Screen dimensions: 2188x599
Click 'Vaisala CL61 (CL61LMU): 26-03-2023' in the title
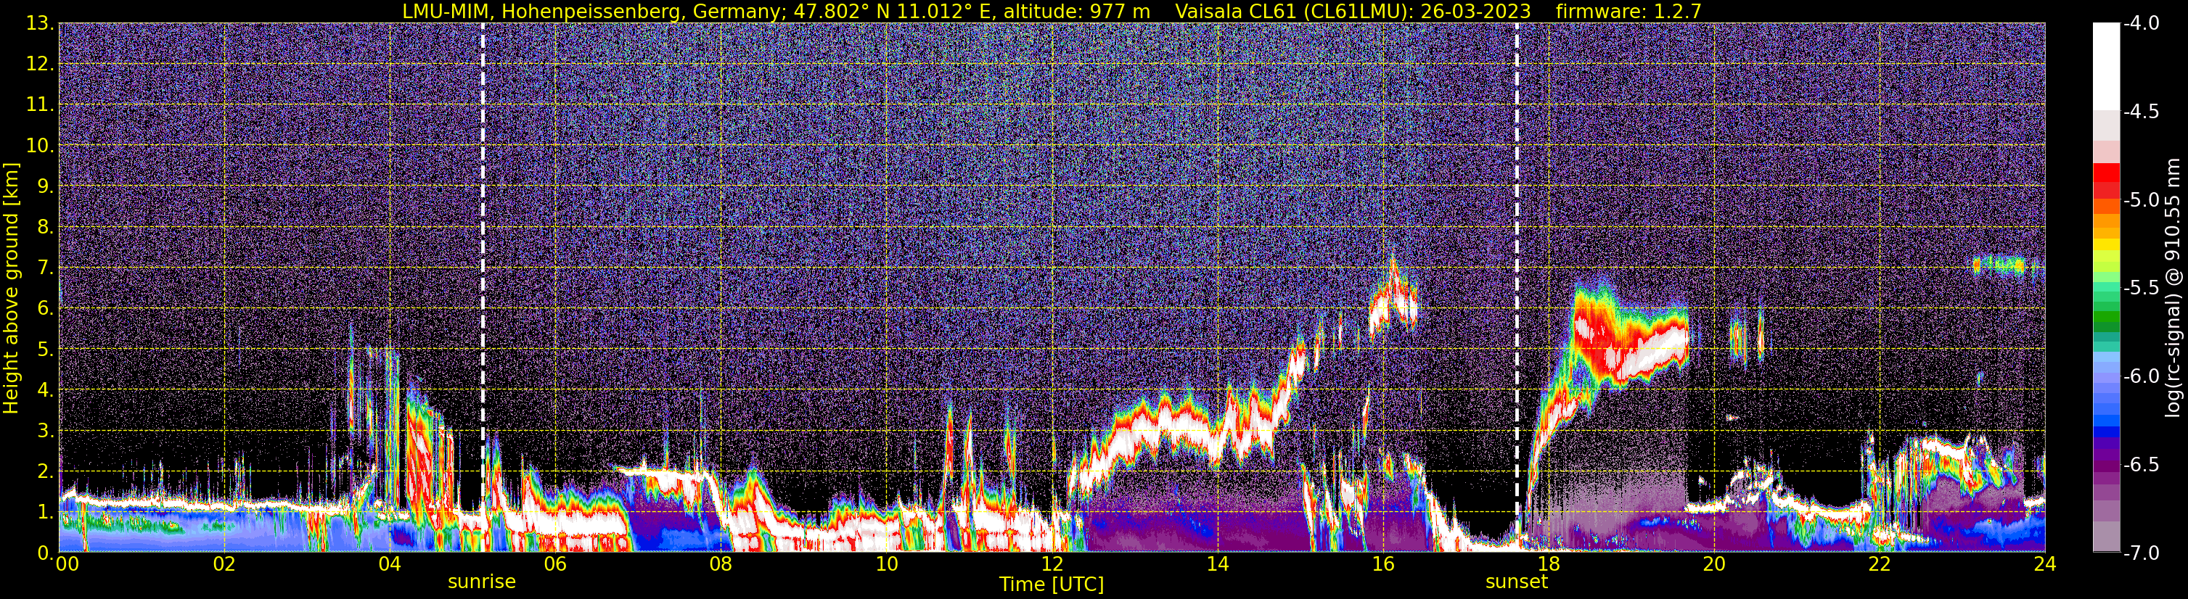(x=1352, y=11)
